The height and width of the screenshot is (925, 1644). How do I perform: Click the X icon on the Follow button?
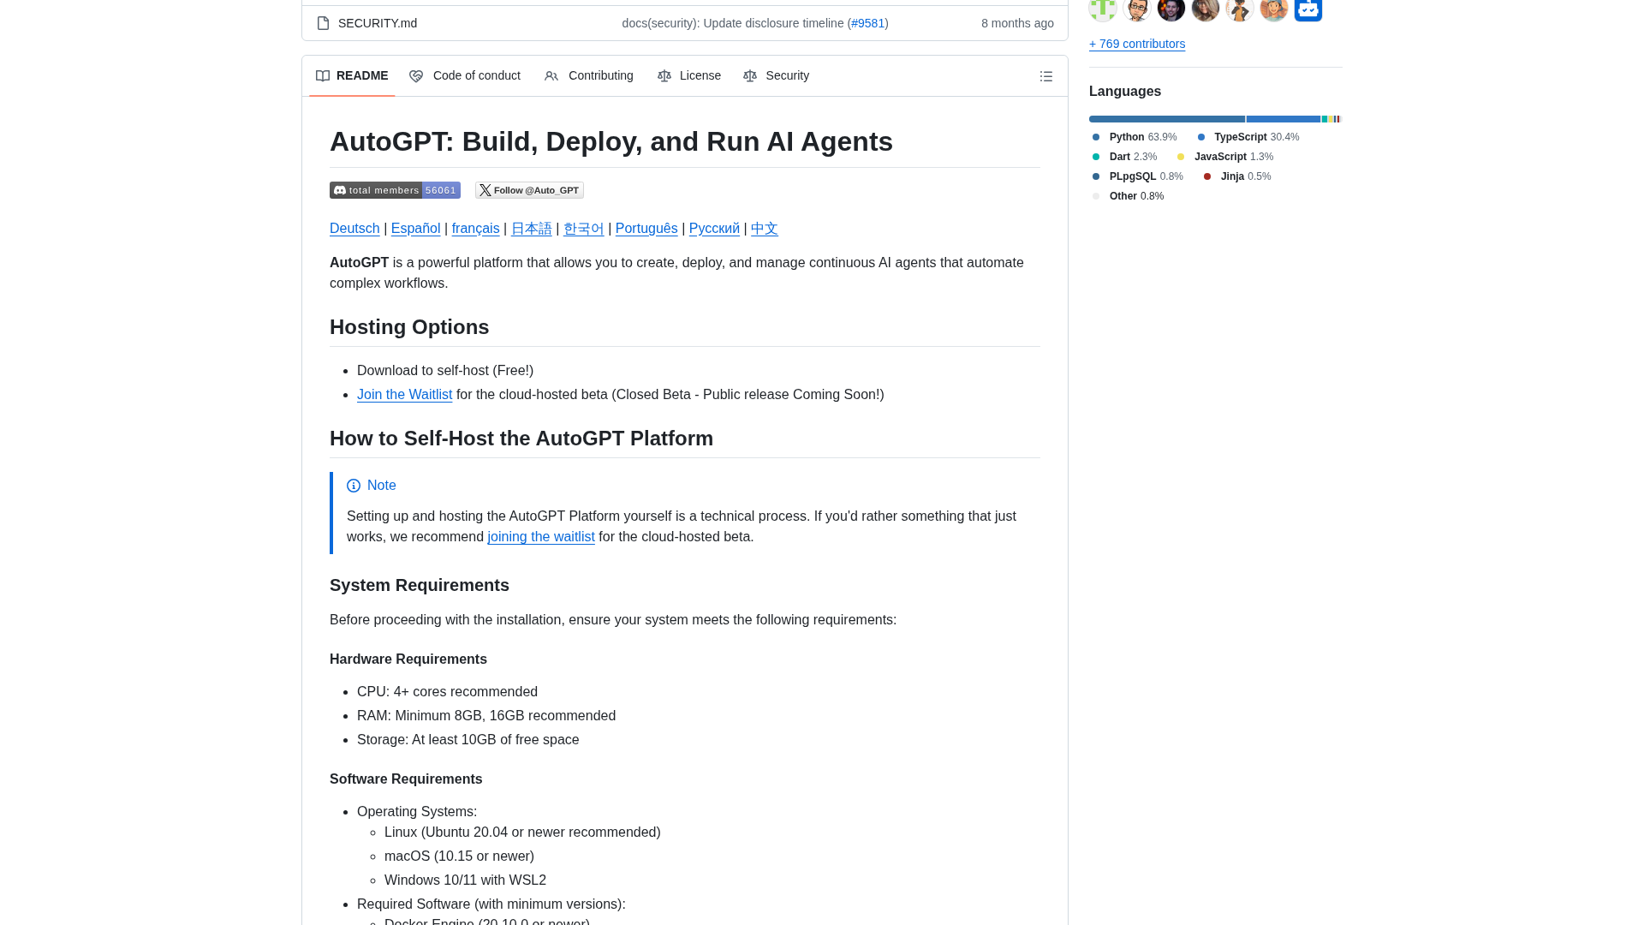pyautogui.click(x=485, y=190)
